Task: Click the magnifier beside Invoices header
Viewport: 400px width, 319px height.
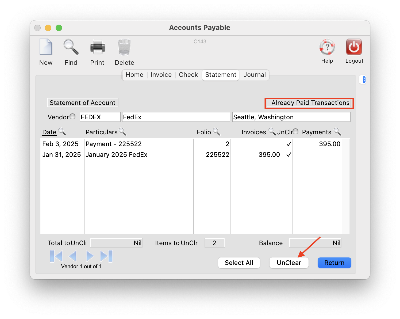Action: [272, 132]
